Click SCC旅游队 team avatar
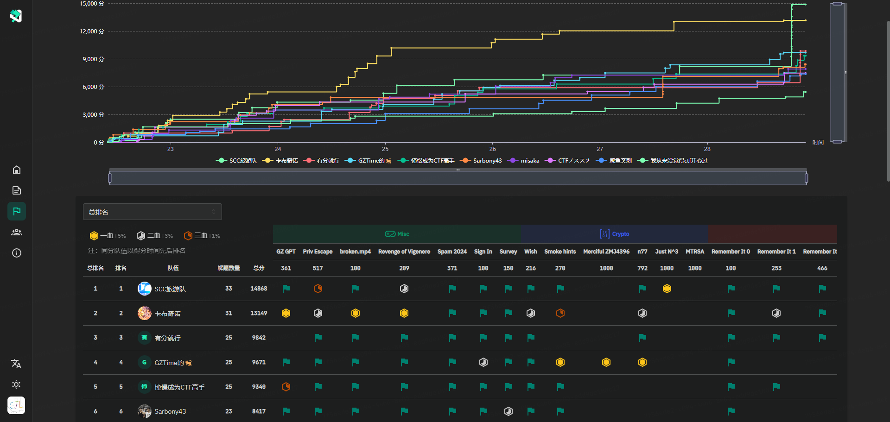The height and width of the screenshot is (422, 890). tap(145, 289)
